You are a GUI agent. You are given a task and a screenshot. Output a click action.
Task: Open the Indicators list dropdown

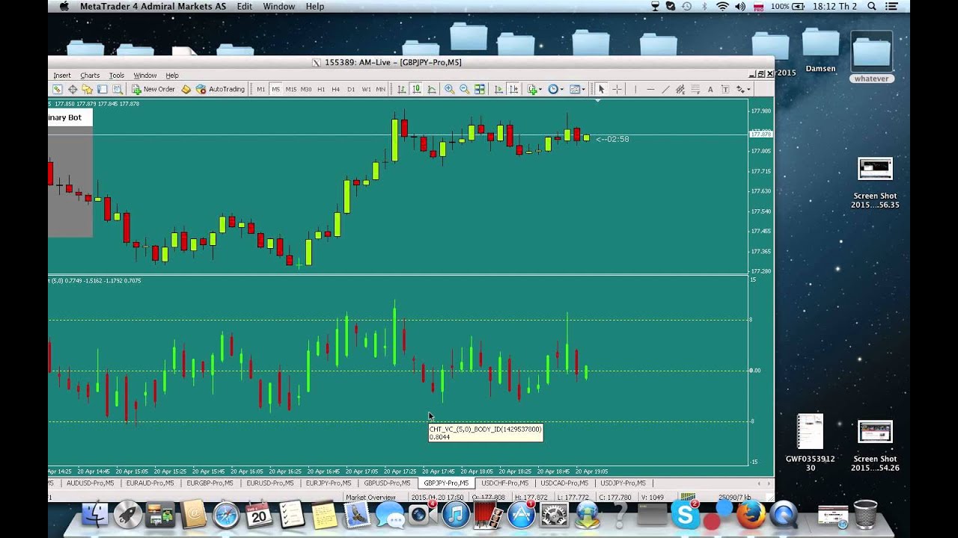coord(534,89)
